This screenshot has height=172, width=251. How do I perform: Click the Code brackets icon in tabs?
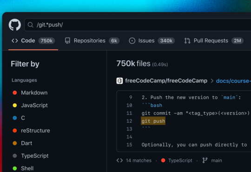[15, 41]
